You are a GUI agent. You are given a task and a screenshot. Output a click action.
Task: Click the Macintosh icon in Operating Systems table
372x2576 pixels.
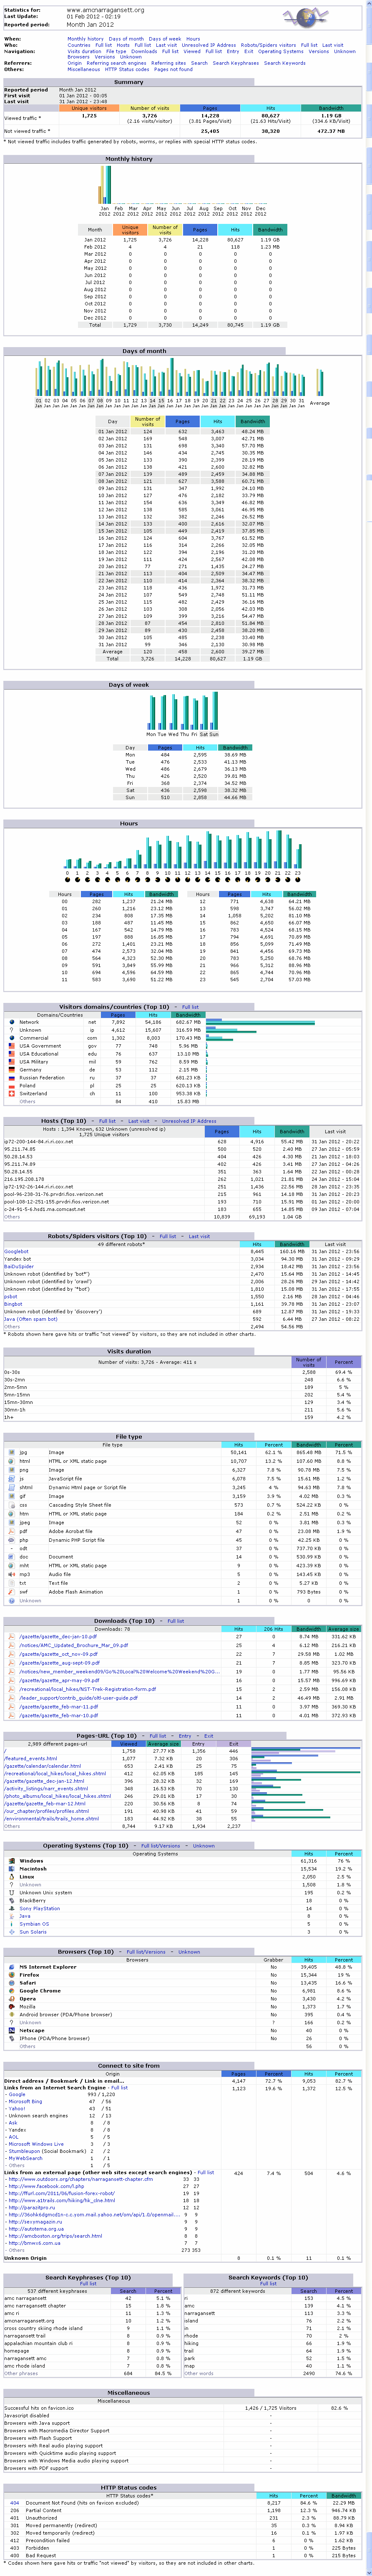tap(11, 1868)
